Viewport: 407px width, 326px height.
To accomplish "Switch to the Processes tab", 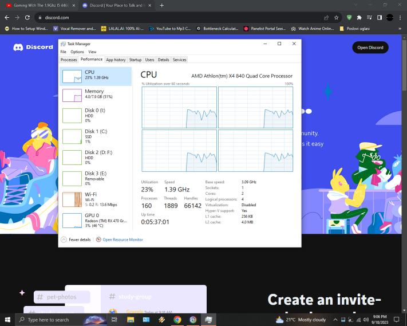I will (x=69, y=60).
